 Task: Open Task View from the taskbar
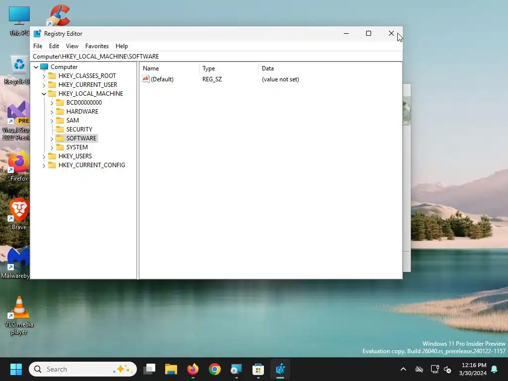point(150,369)
